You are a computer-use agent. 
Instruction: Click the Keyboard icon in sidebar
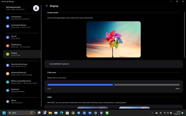tap(8, 90)
